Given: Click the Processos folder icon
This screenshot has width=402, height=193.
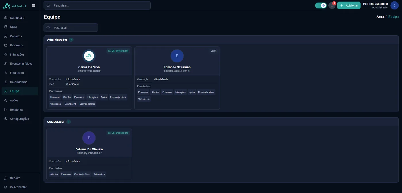Looking at the screenshot, I should [x=6, y=45].
